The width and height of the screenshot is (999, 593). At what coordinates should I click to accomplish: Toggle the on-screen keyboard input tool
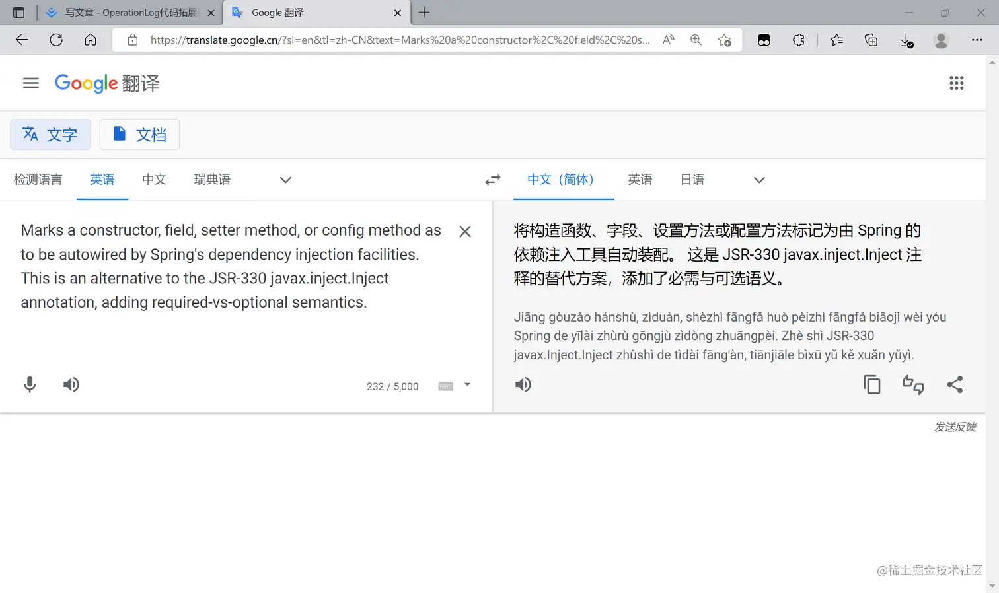coord(446,386)
